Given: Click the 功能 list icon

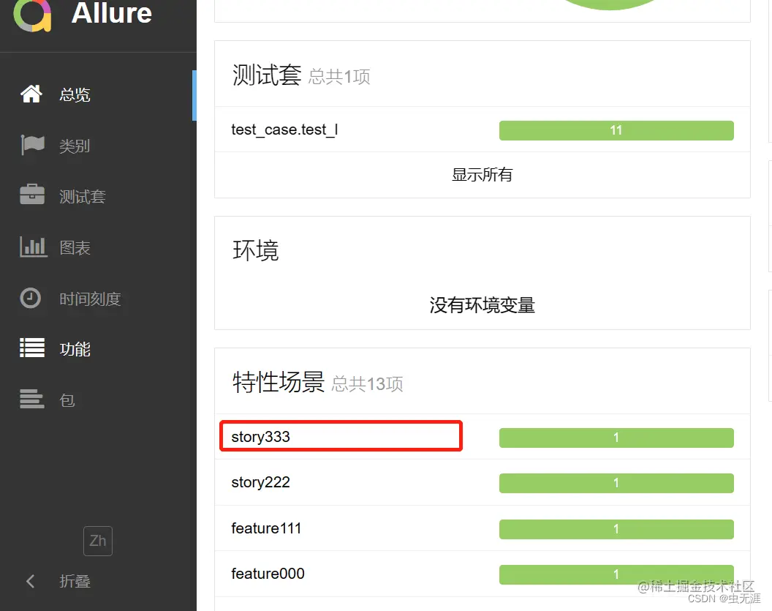Looking at the screenshot, I should pos(32,348).
